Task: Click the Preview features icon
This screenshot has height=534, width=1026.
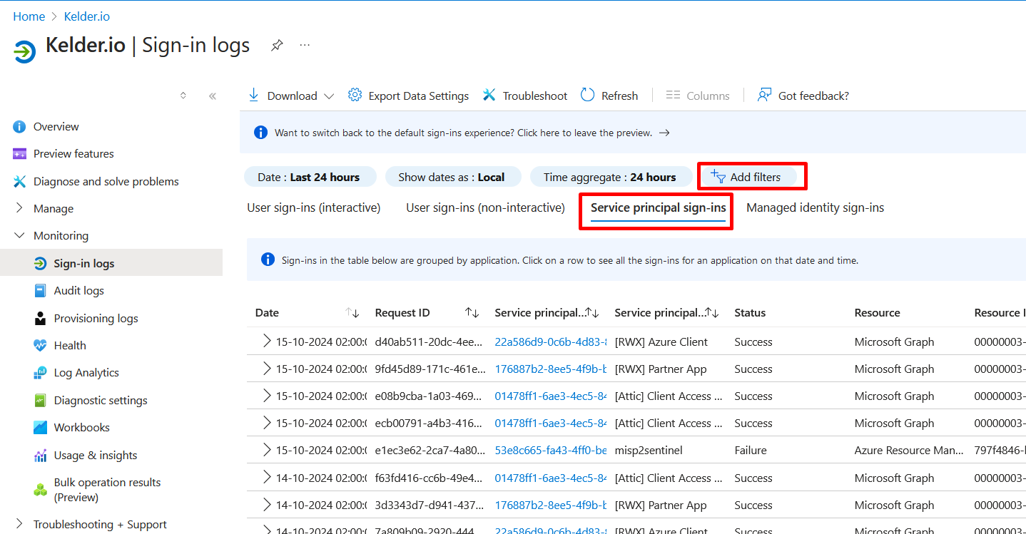Action: coord(20,154)
